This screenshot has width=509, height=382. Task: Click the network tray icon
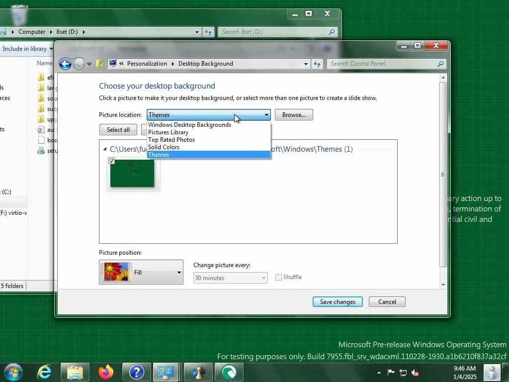403,373
